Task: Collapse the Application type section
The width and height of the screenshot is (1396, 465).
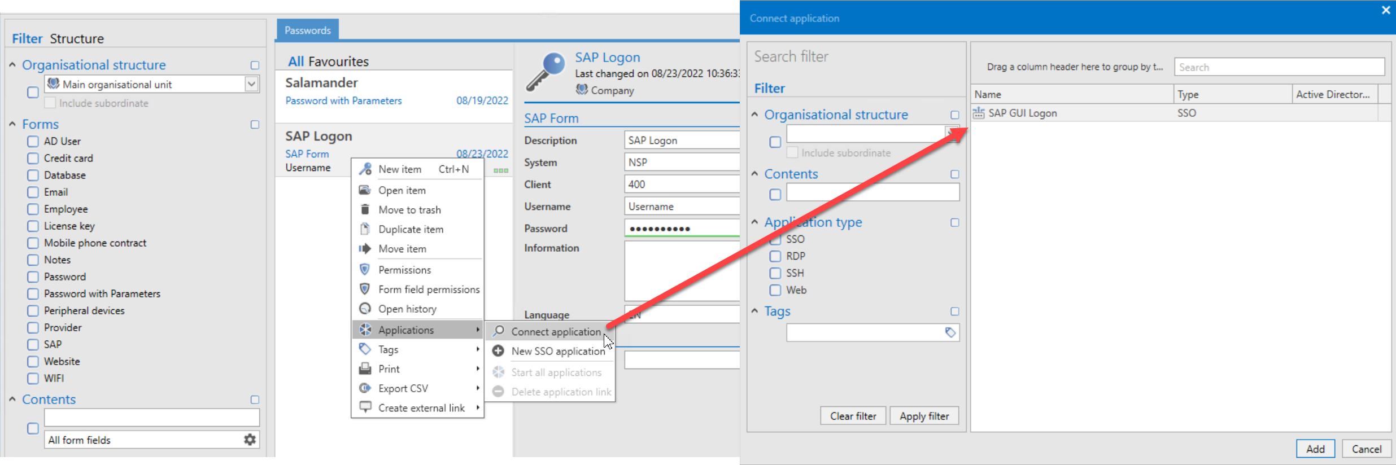Action: tap(754, 222)
